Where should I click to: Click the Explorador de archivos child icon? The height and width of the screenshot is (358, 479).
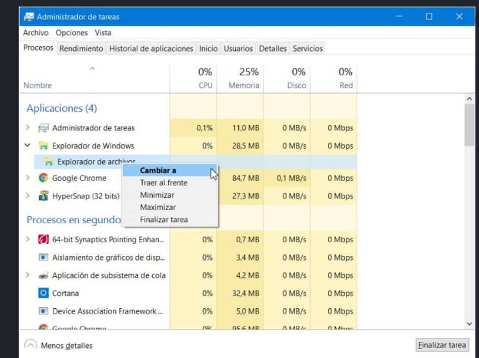(48, 161)
